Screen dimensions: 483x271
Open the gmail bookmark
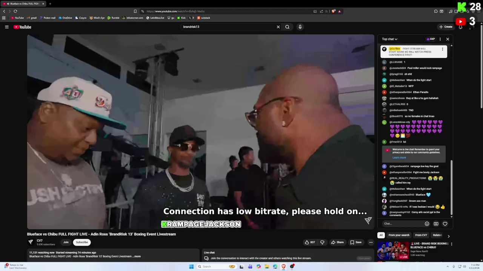pyautogui.click(x=32, y=18)
